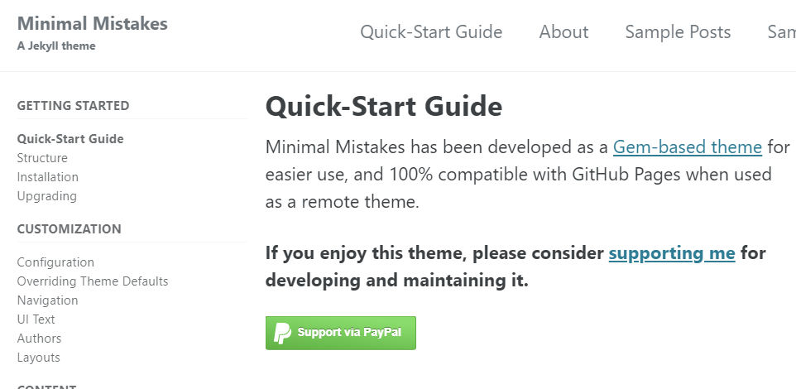
Task: Open Upgrading page in sidebar
Action: point(46,196)
